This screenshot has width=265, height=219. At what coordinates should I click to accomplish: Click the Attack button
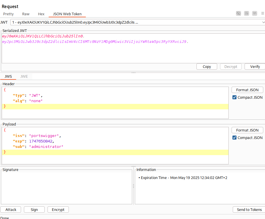coord(11,210)
